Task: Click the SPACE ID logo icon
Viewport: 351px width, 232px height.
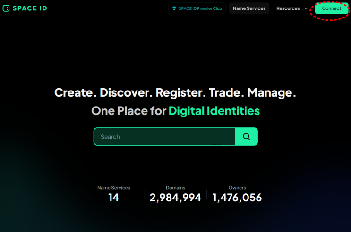Action: pos(6,8)
